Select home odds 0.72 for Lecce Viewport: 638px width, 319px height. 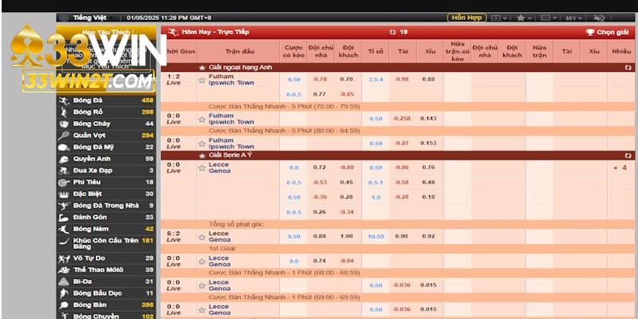point(320,167)
